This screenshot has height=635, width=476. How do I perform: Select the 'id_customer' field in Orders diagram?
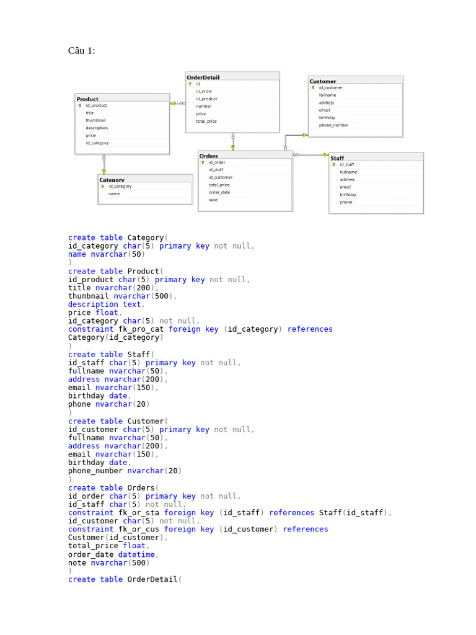[x=221, y=177]
